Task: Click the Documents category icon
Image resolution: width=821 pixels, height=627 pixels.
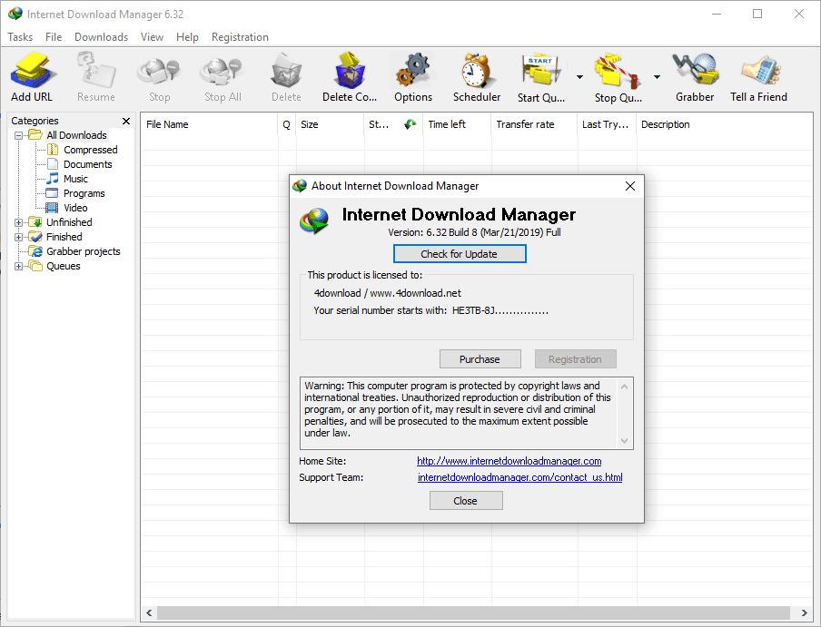Action: coord(53,164)
